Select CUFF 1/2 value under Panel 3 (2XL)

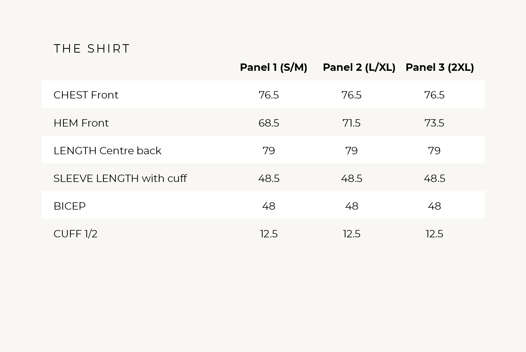(434, 234)
